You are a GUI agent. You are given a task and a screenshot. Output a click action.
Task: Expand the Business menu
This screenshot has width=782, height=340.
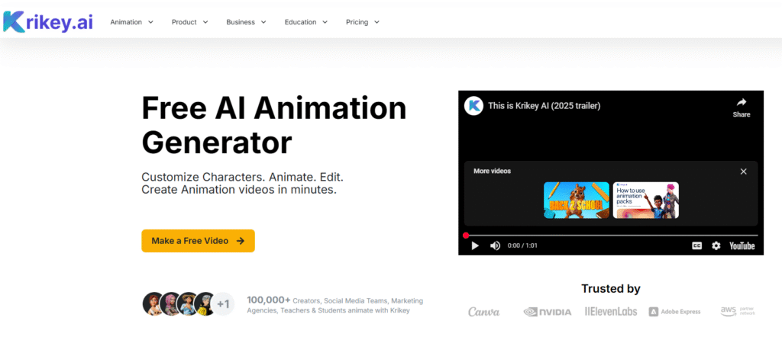tap(247, 22)
